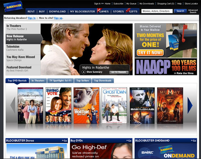This screenshot has height=159, width=201.
Task: Click Go in BLOCKBUSTER ONDEMAND panel
Action: pos(194,140)
